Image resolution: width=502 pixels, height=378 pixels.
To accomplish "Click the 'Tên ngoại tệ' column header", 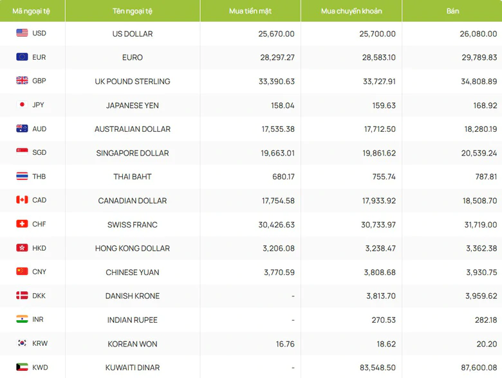I will point(133,11).
